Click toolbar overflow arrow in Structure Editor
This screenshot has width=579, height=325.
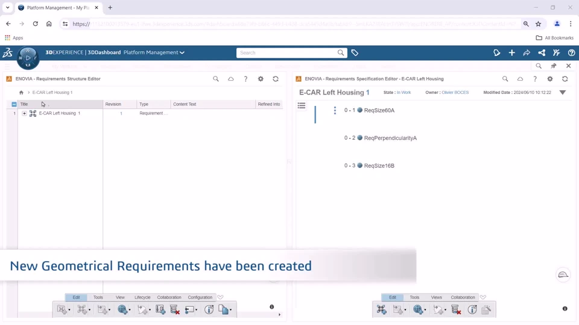click(x=279, y=315)
